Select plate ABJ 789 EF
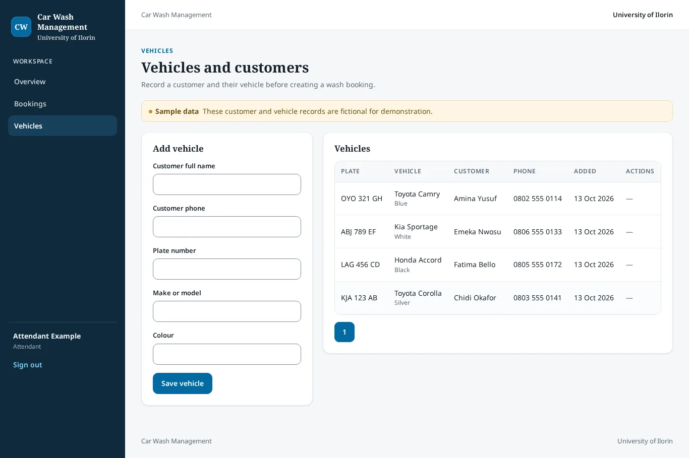Viewport: 689px width, 458px height. [359, 232]
